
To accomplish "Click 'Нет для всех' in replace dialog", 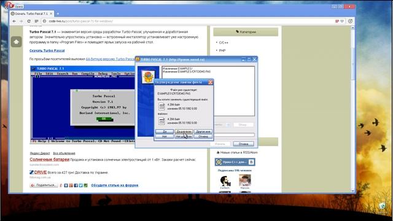I will 184,136.
